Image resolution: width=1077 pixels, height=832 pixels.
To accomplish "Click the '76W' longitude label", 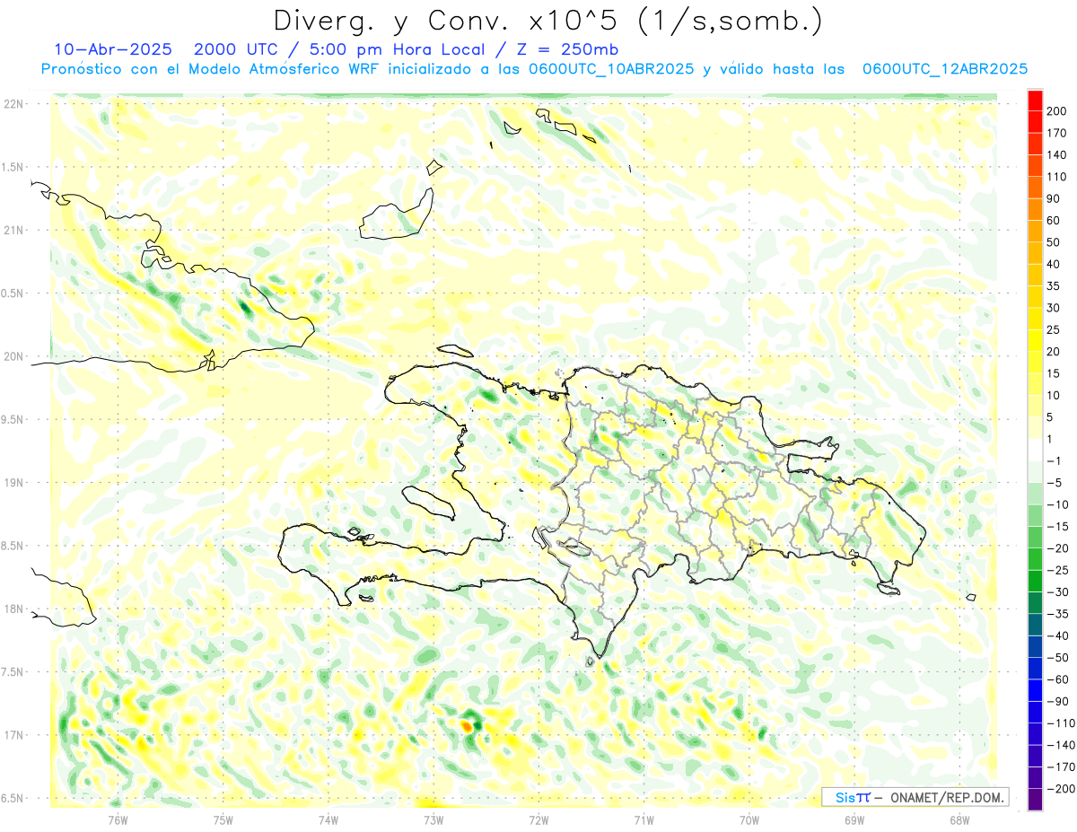I will click(118, 819).
